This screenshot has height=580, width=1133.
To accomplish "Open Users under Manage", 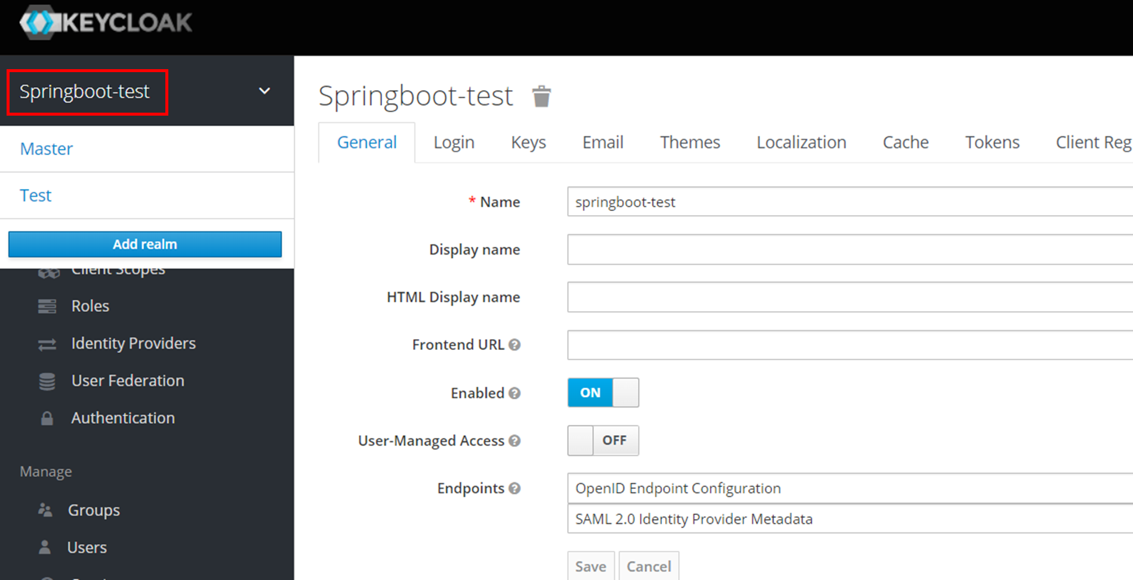I will pos(87,547).
